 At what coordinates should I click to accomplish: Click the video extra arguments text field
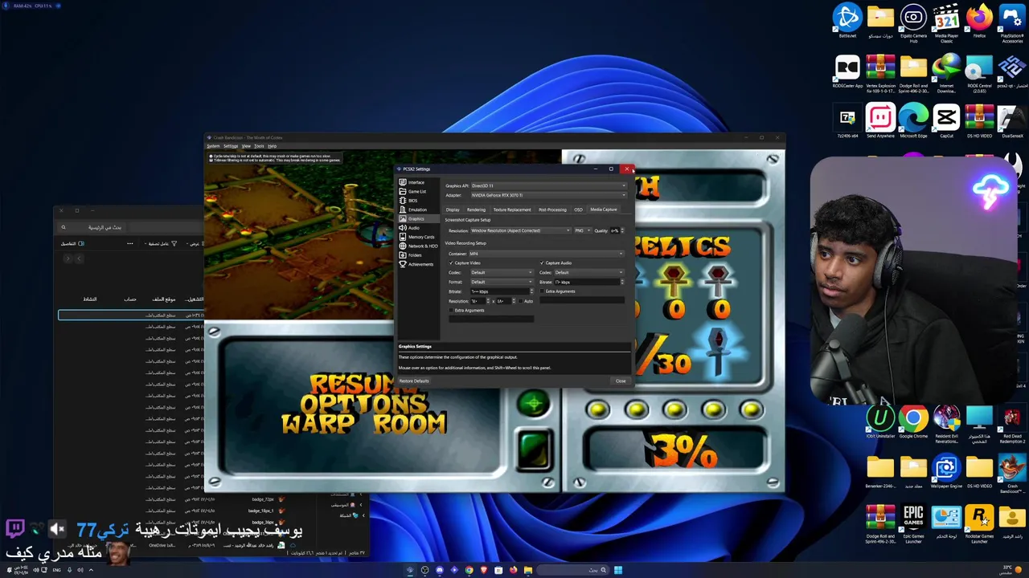point(491,319)
